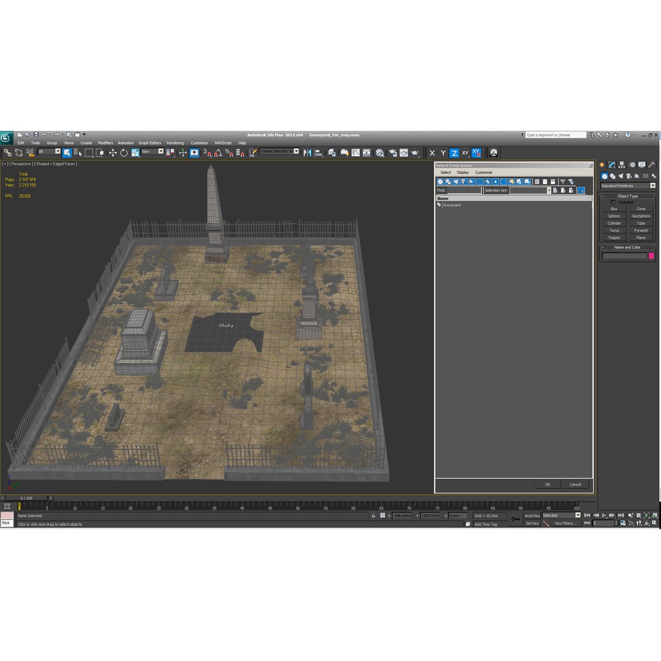Choose the Select and Move tool
Image resolution: width=661 pixels, height=661 pixels.
tap(113, 152)
